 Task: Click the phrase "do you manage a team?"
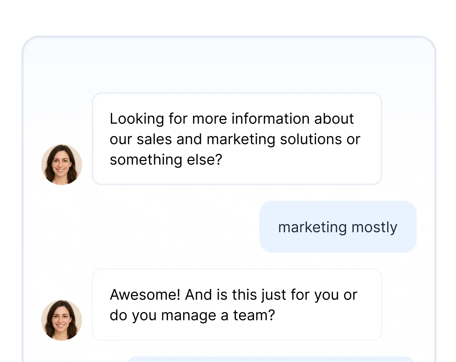click(192, 315)
